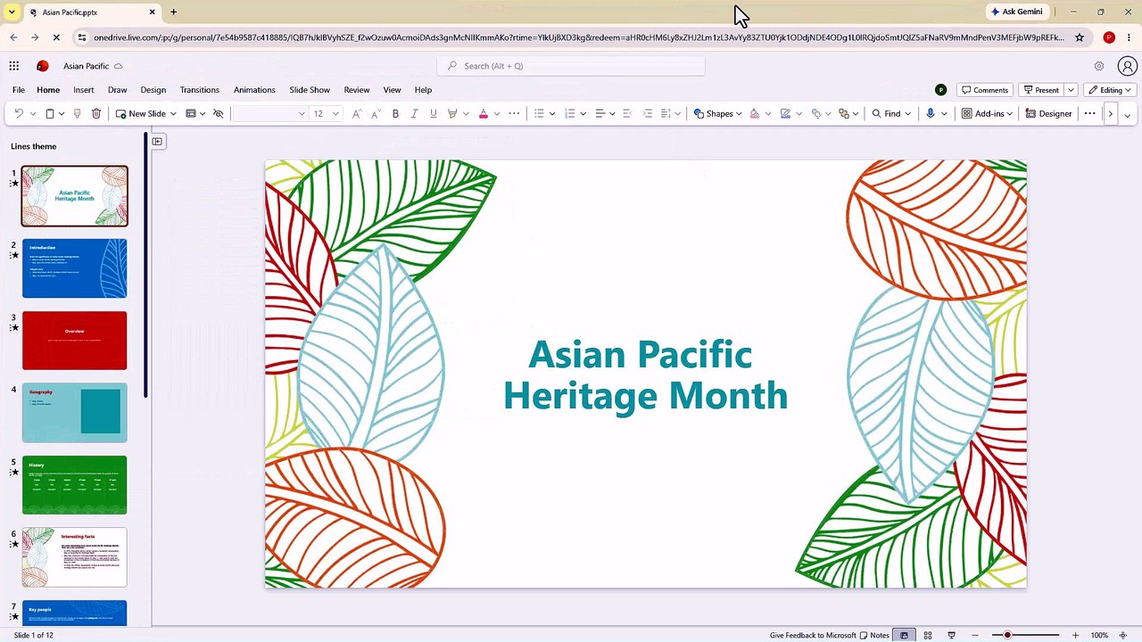The height and width of the screenshot is (642, 1142).
Task: Toggle the Notes pane
Action: click(x=874, y=636)
